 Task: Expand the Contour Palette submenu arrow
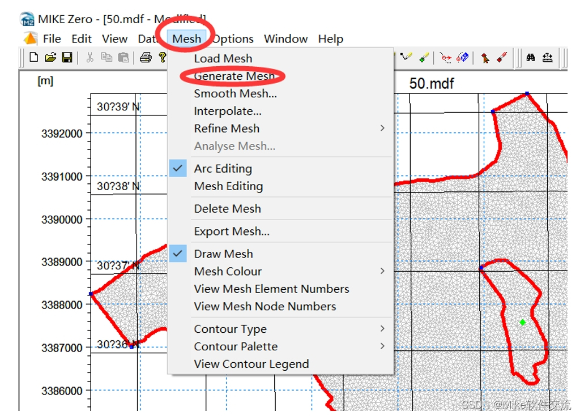click(382, 346)
